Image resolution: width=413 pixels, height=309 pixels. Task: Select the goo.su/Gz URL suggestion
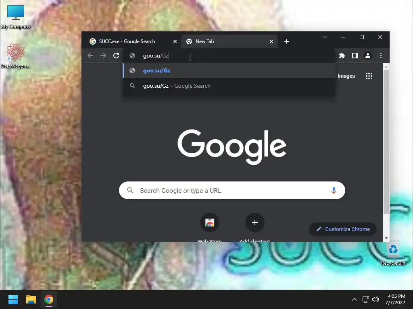229,70
